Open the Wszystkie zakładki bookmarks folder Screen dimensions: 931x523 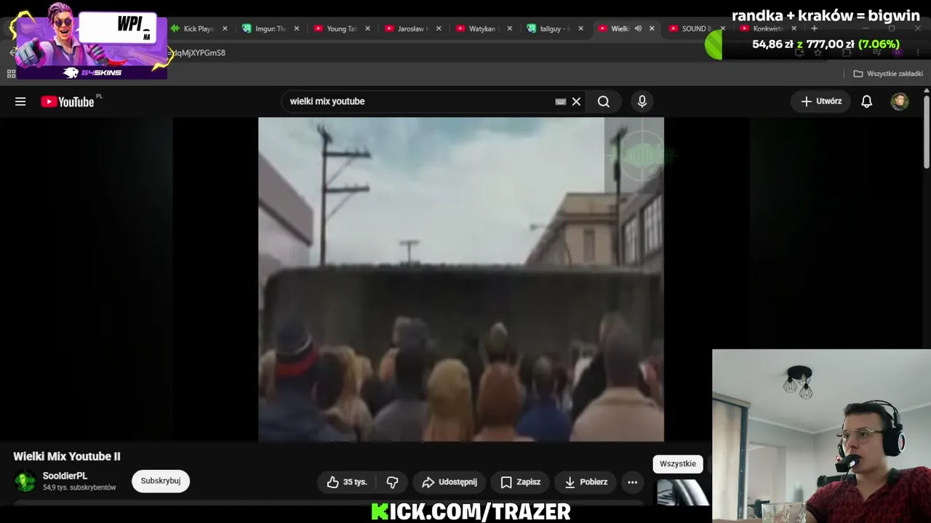tap(888, 73)
